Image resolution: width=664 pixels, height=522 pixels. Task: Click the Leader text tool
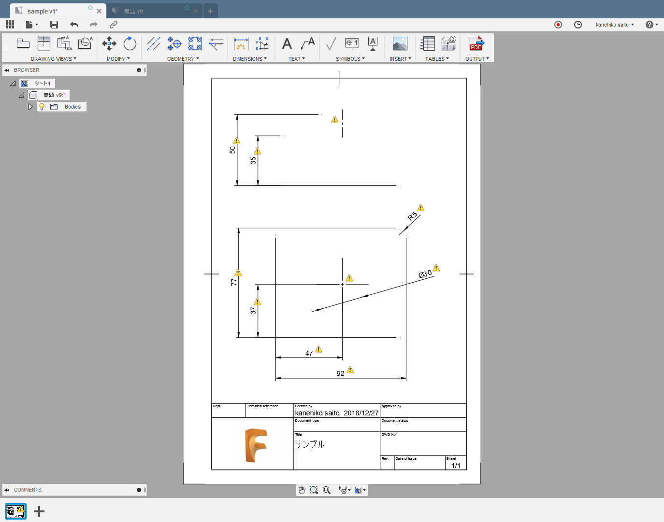(x=308, y=43)
